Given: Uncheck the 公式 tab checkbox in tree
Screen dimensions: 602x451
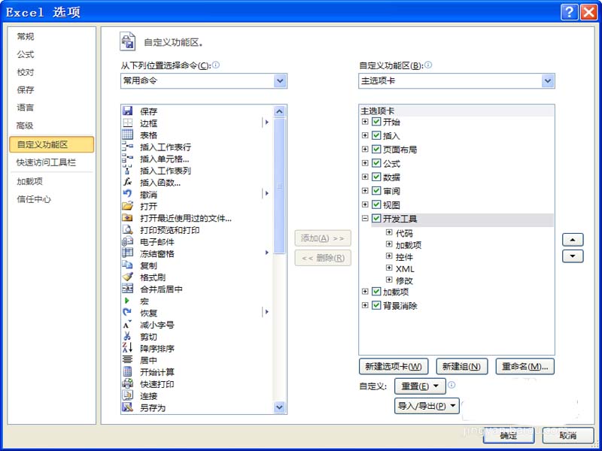Looking at the screenshot, I should click(376, 163).
